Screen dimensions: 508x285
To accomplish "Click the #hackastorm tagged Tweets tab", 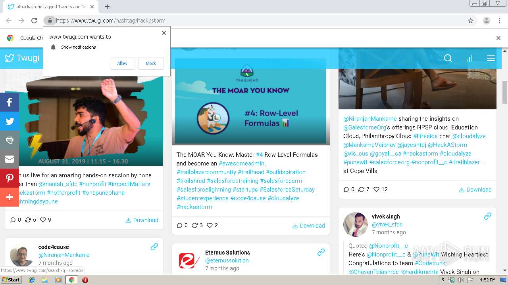I will [51, 7].
